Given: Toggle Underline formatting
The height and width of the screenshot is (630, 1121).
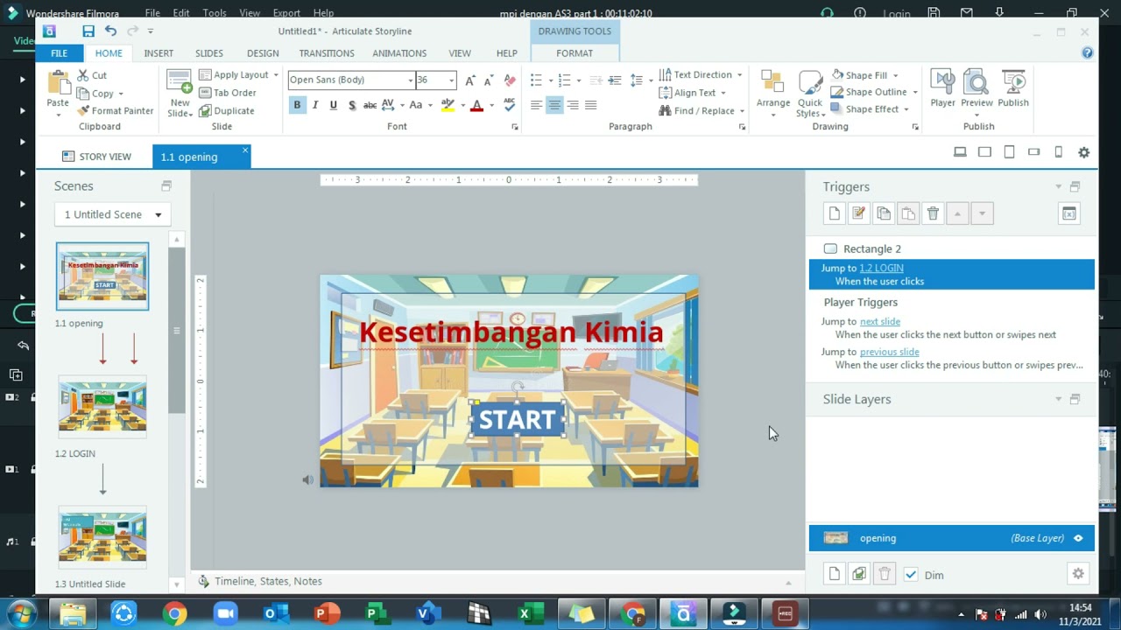Looking at the screenshot, I should pos(333,105).
